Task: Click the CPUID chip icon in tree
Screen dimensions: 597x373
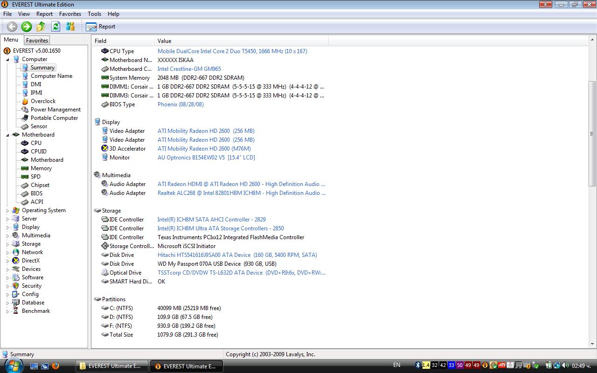Action: pos(25,152)
